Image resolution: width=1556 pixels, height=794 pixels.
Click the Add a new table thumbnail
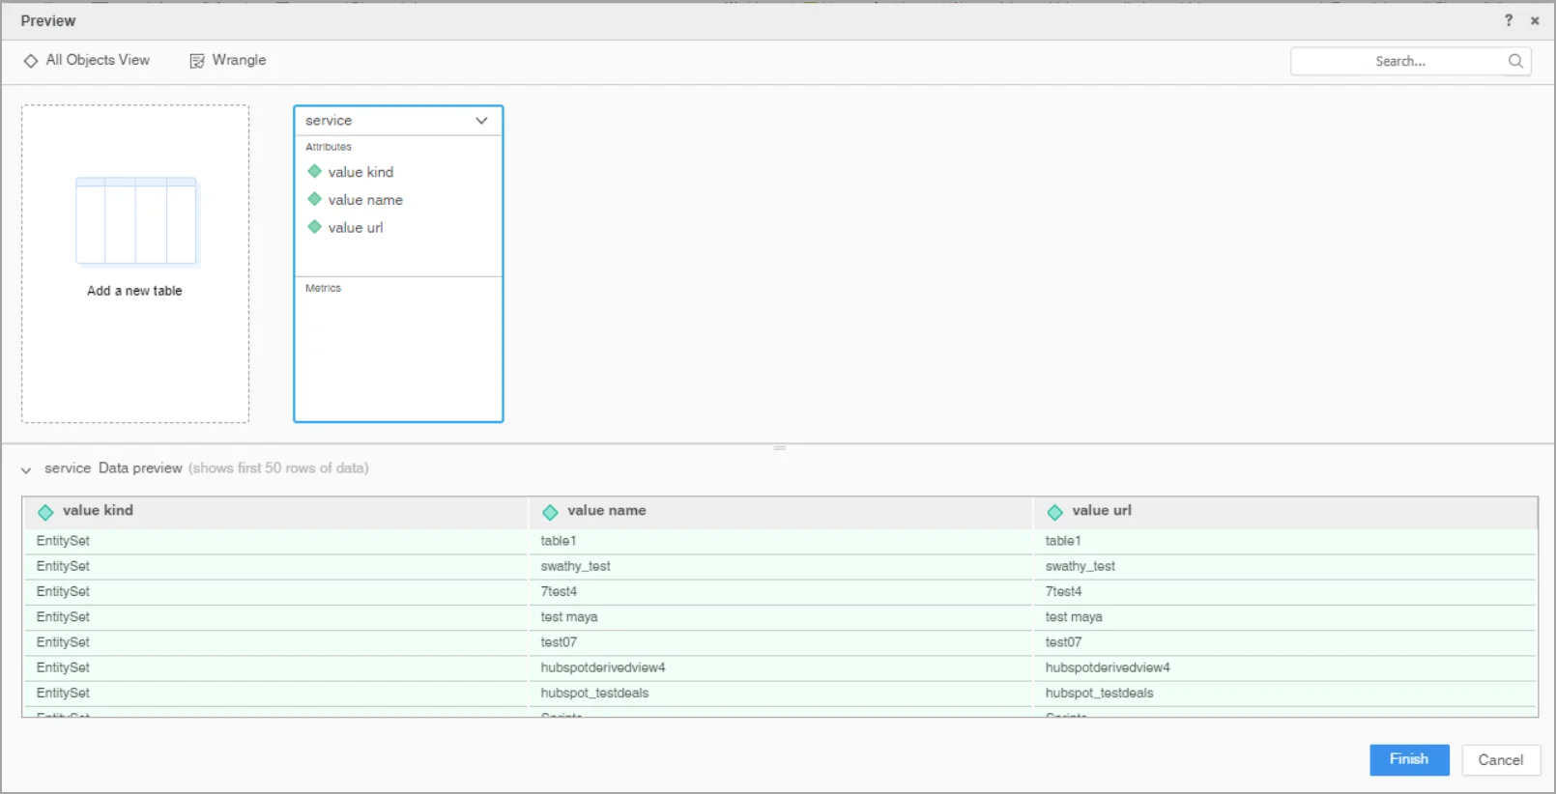click(136, 221)
